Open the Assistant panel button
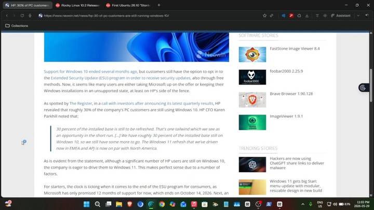Image resolution: width=374 pixels, height=210 pixels. pos(341,16)
